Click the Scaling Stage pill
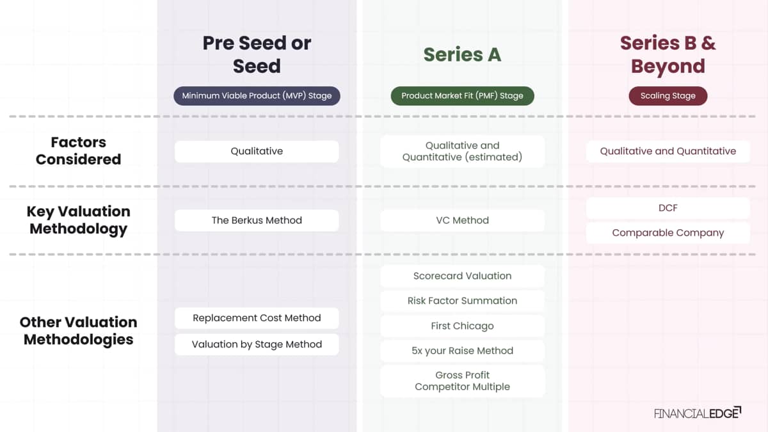Screen dimensions: 768x432 (668, 96)
